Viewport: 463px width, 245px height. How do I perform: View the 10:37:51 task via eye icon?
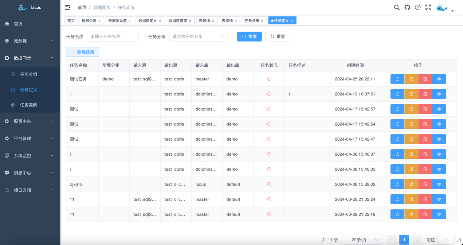pyautogui.click(x=439, y=94)
